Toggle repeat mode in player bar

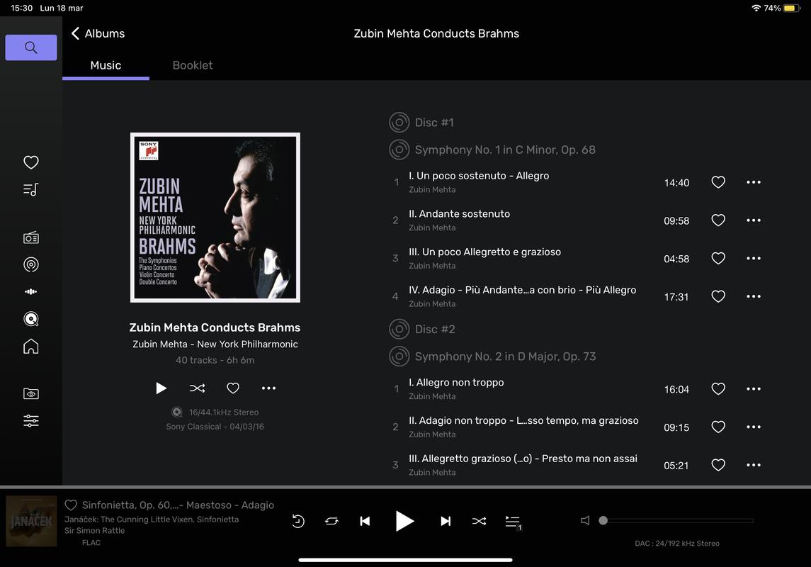(x=331, y=521)
